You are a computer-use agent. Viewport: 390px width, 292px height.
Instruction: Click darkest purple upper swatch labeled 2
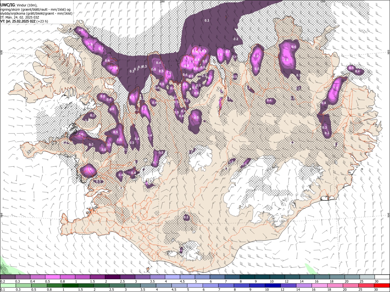click(113, 277)
